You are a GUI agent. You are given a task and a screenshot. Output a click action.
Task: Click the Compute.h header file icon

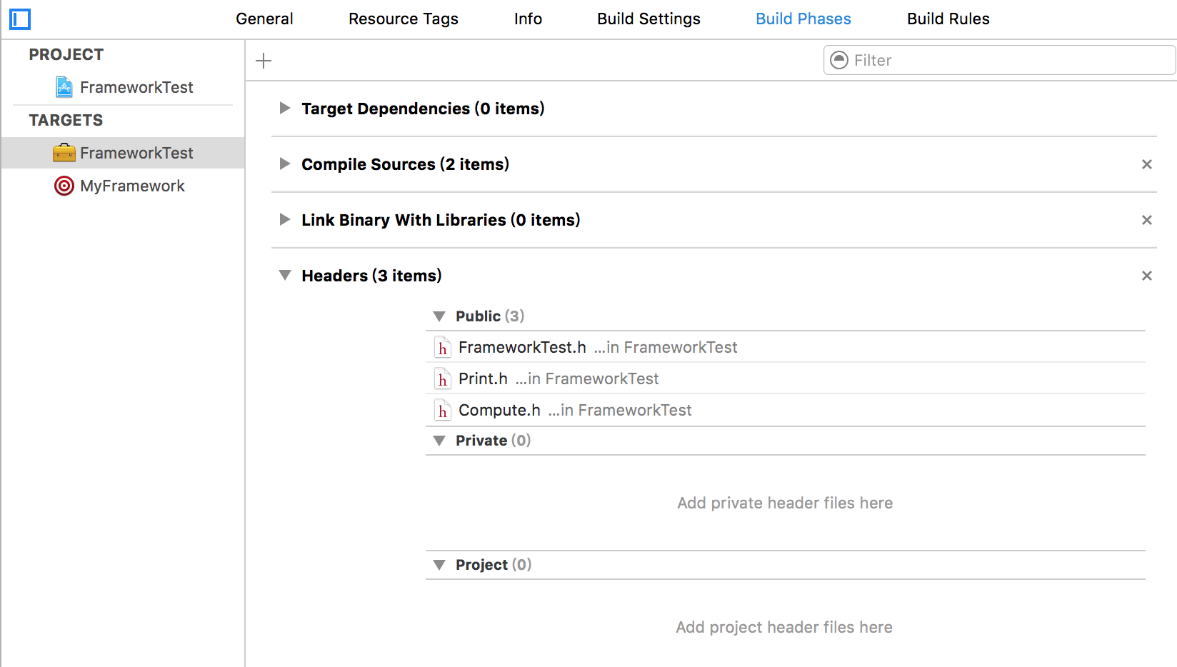pos(443,411)
